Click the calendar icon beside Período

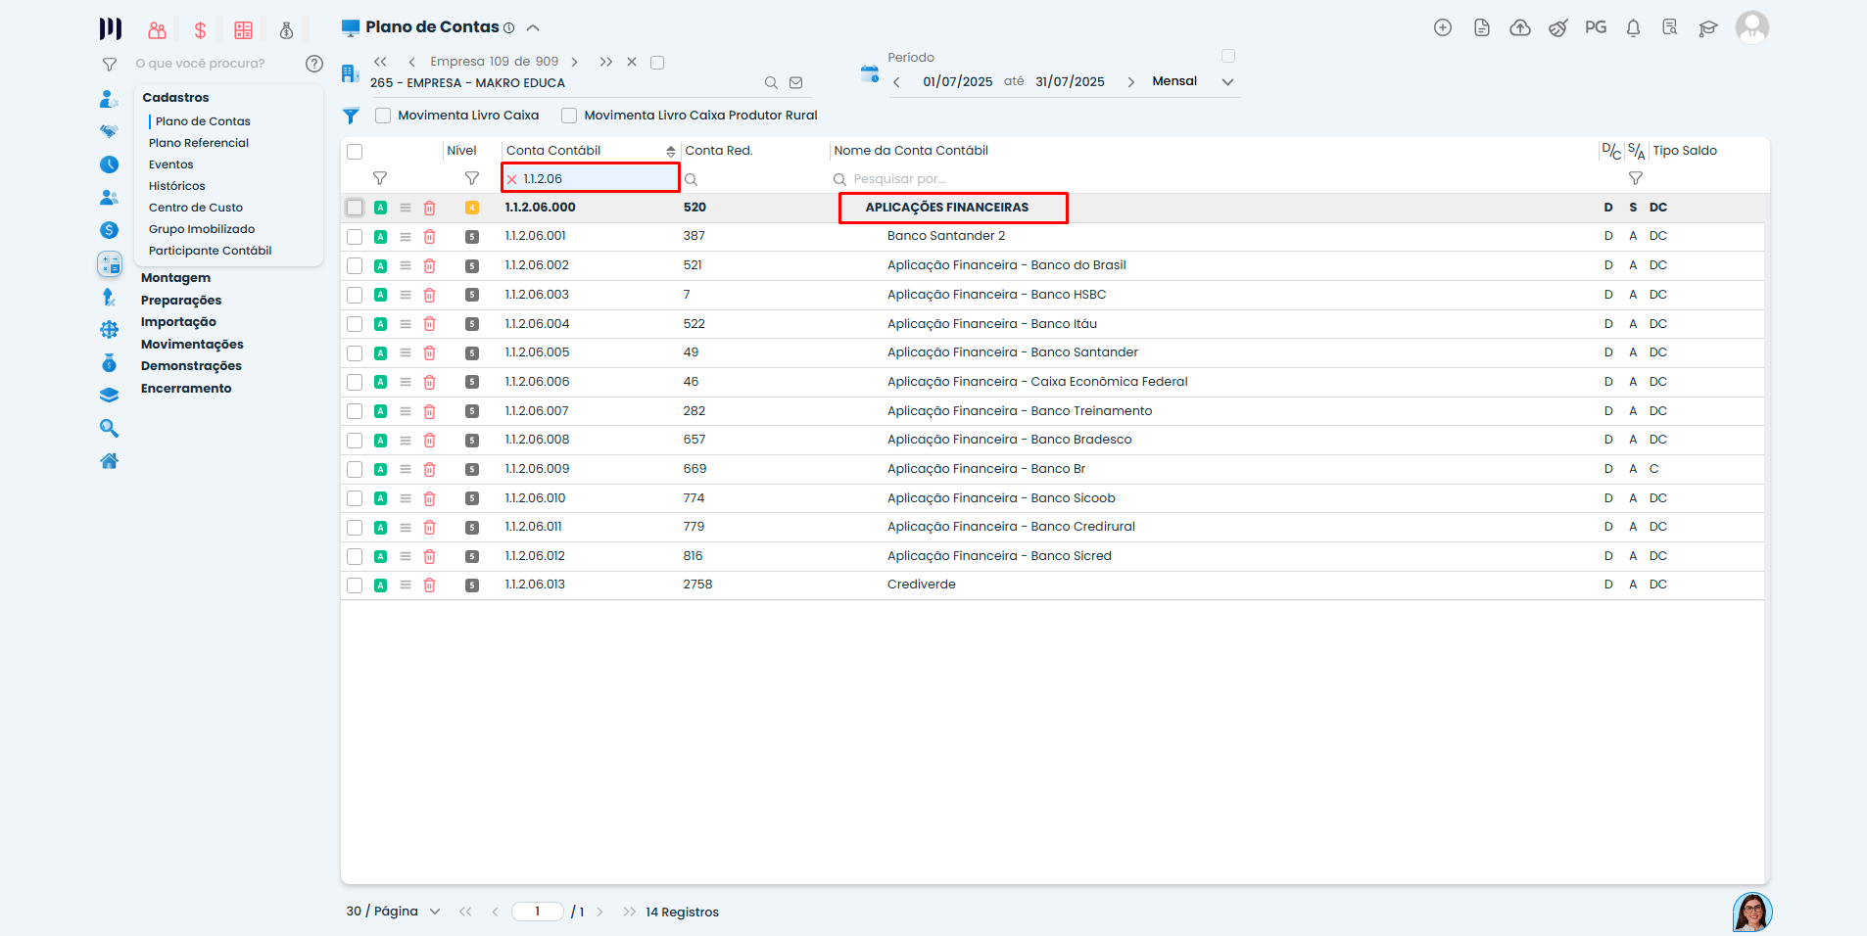point(869,73)
